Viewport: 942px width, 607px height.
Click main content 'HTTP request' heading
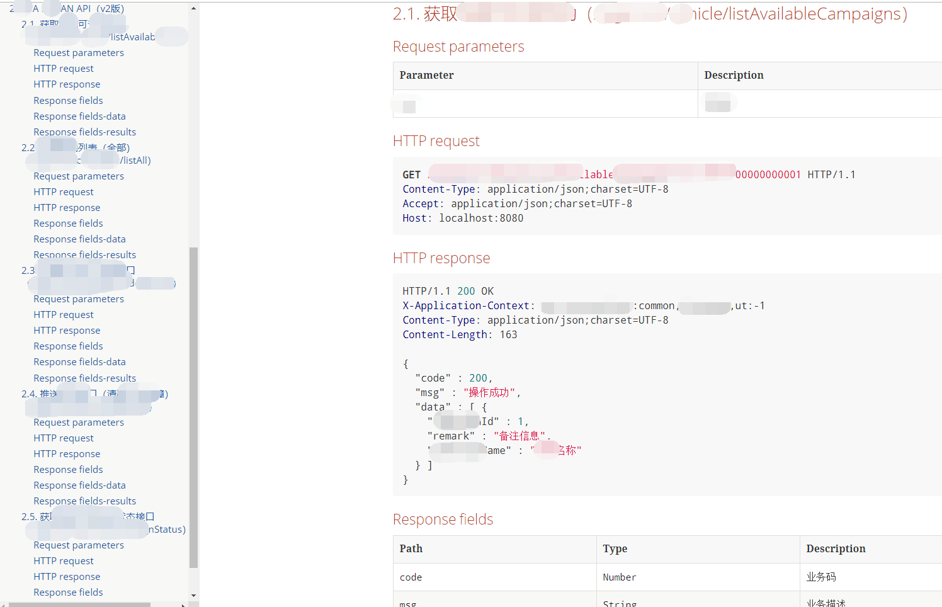(x=436, y=141)
